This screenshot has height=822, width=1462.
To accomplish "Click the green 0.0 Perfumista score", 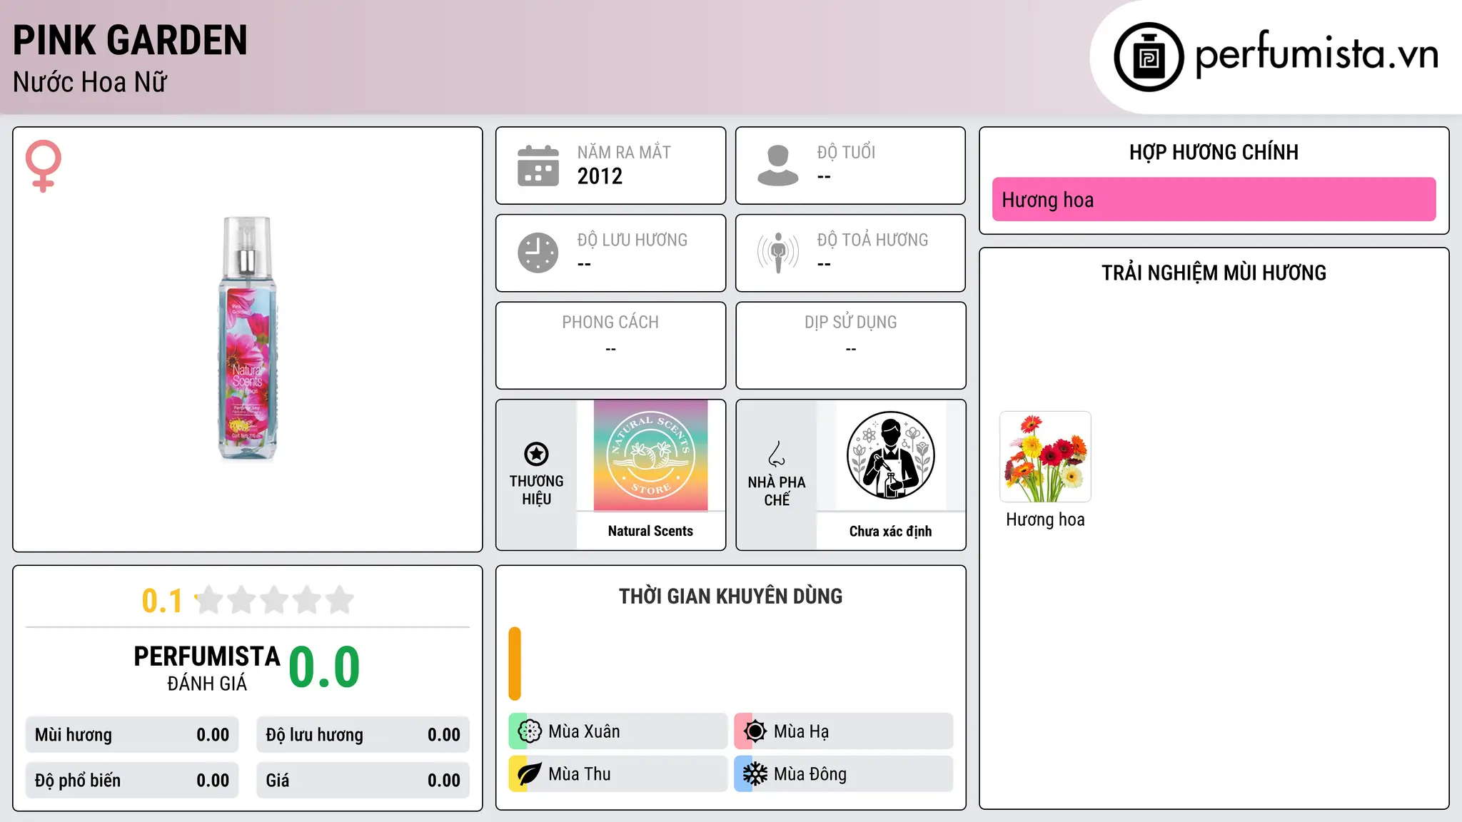I will 324,667.
